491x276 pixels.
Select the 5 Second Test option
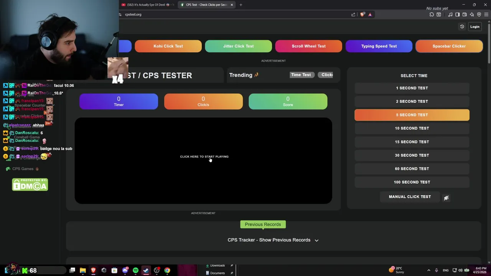pyautogui.click(x=412, y=115)
